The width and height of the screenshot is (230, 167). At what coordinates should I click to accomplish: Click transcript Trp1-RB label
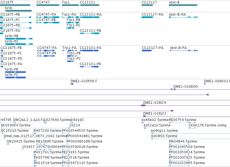pyautogui.click(x=73, y=20)
